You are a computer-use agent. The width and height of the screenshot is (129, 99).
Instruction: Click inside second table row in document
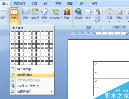tap(111, 74)
